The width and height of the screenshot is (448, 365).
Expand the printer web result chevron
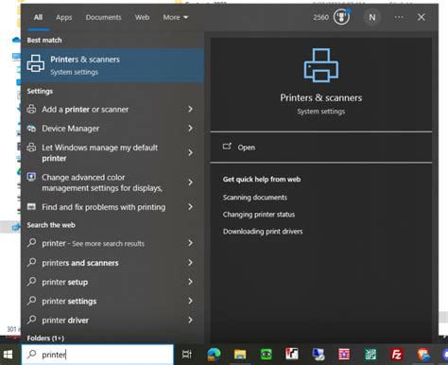[190, 243]
